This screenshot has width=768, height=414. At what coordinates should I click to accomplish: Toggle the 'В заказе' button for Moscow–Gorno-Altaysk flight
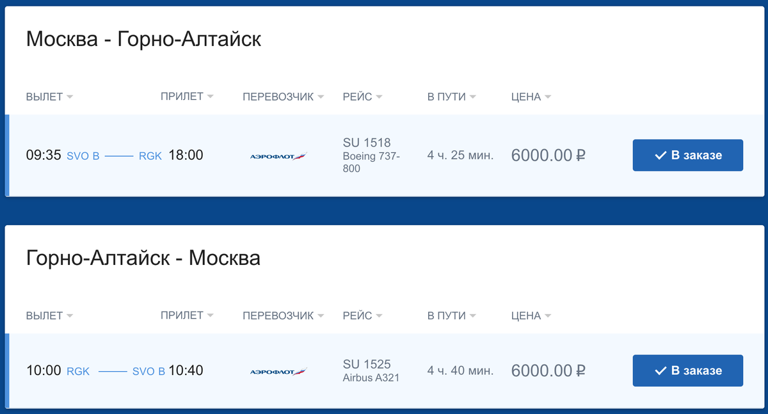coord(687,155)
